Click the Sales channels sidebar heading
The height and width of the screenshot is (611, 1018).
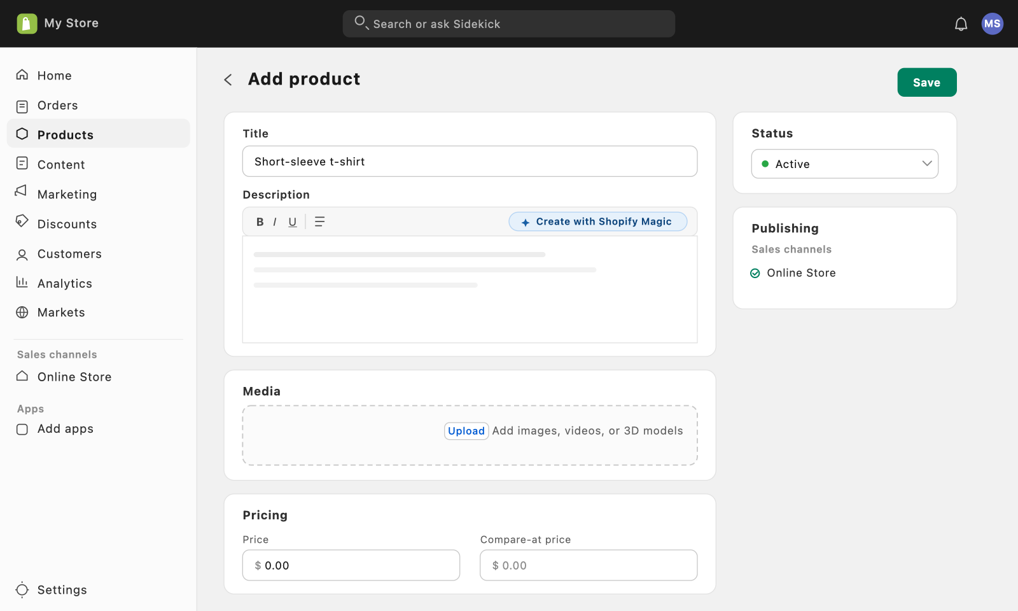pyautogui.click(x=57, y=355)
